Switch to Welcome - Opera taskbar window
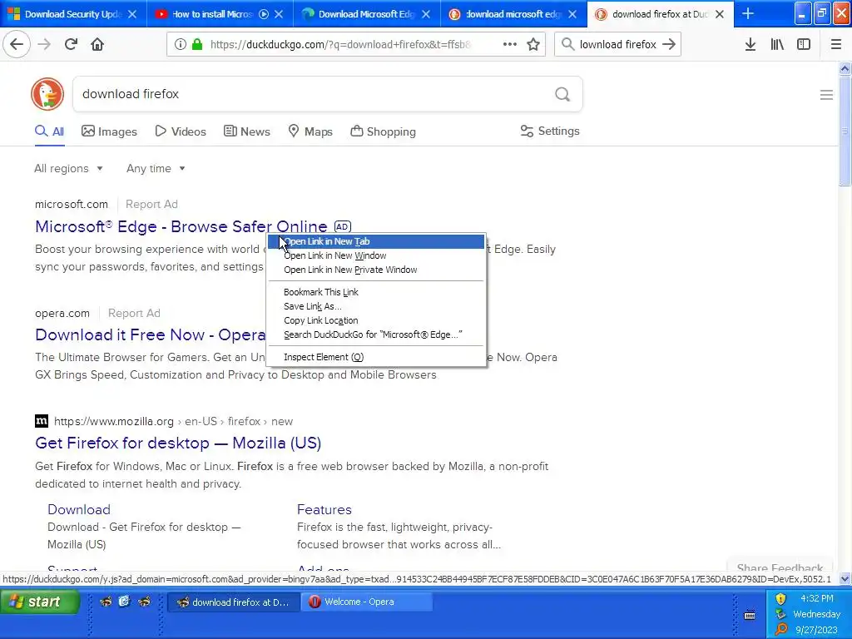 tap(366, 602)
